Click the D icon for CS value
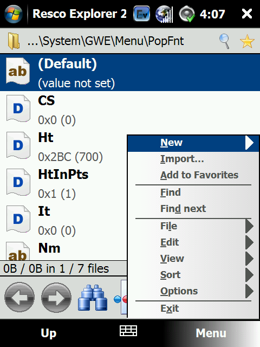Image resolution: width=260 pixels, height=347 pixels. pyautogui.click(x=18, y=108)
